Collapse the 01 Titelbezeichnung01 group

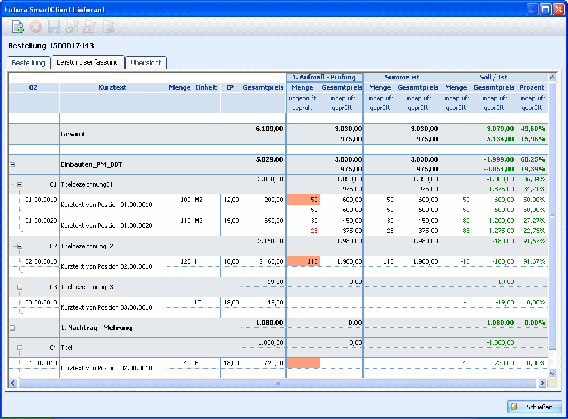[19, 184]
